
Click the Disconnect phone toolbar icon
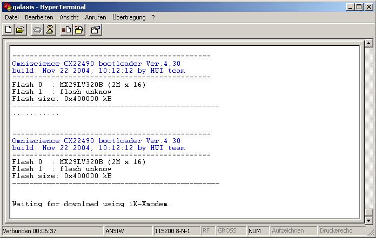click(x=50, y=30)
